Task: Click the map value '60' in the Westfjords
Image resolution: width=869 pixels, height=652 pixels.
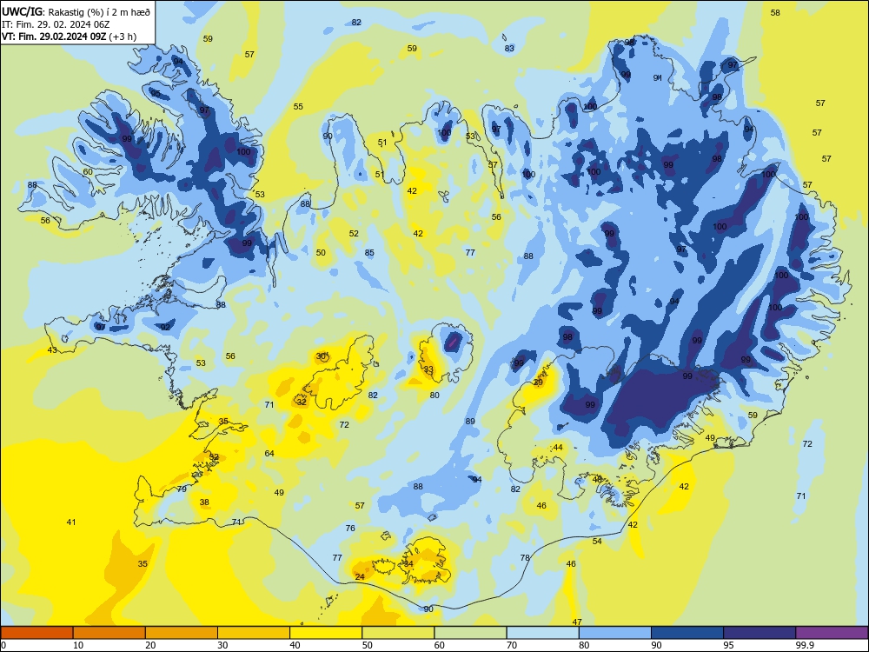Action: [88, 172]
